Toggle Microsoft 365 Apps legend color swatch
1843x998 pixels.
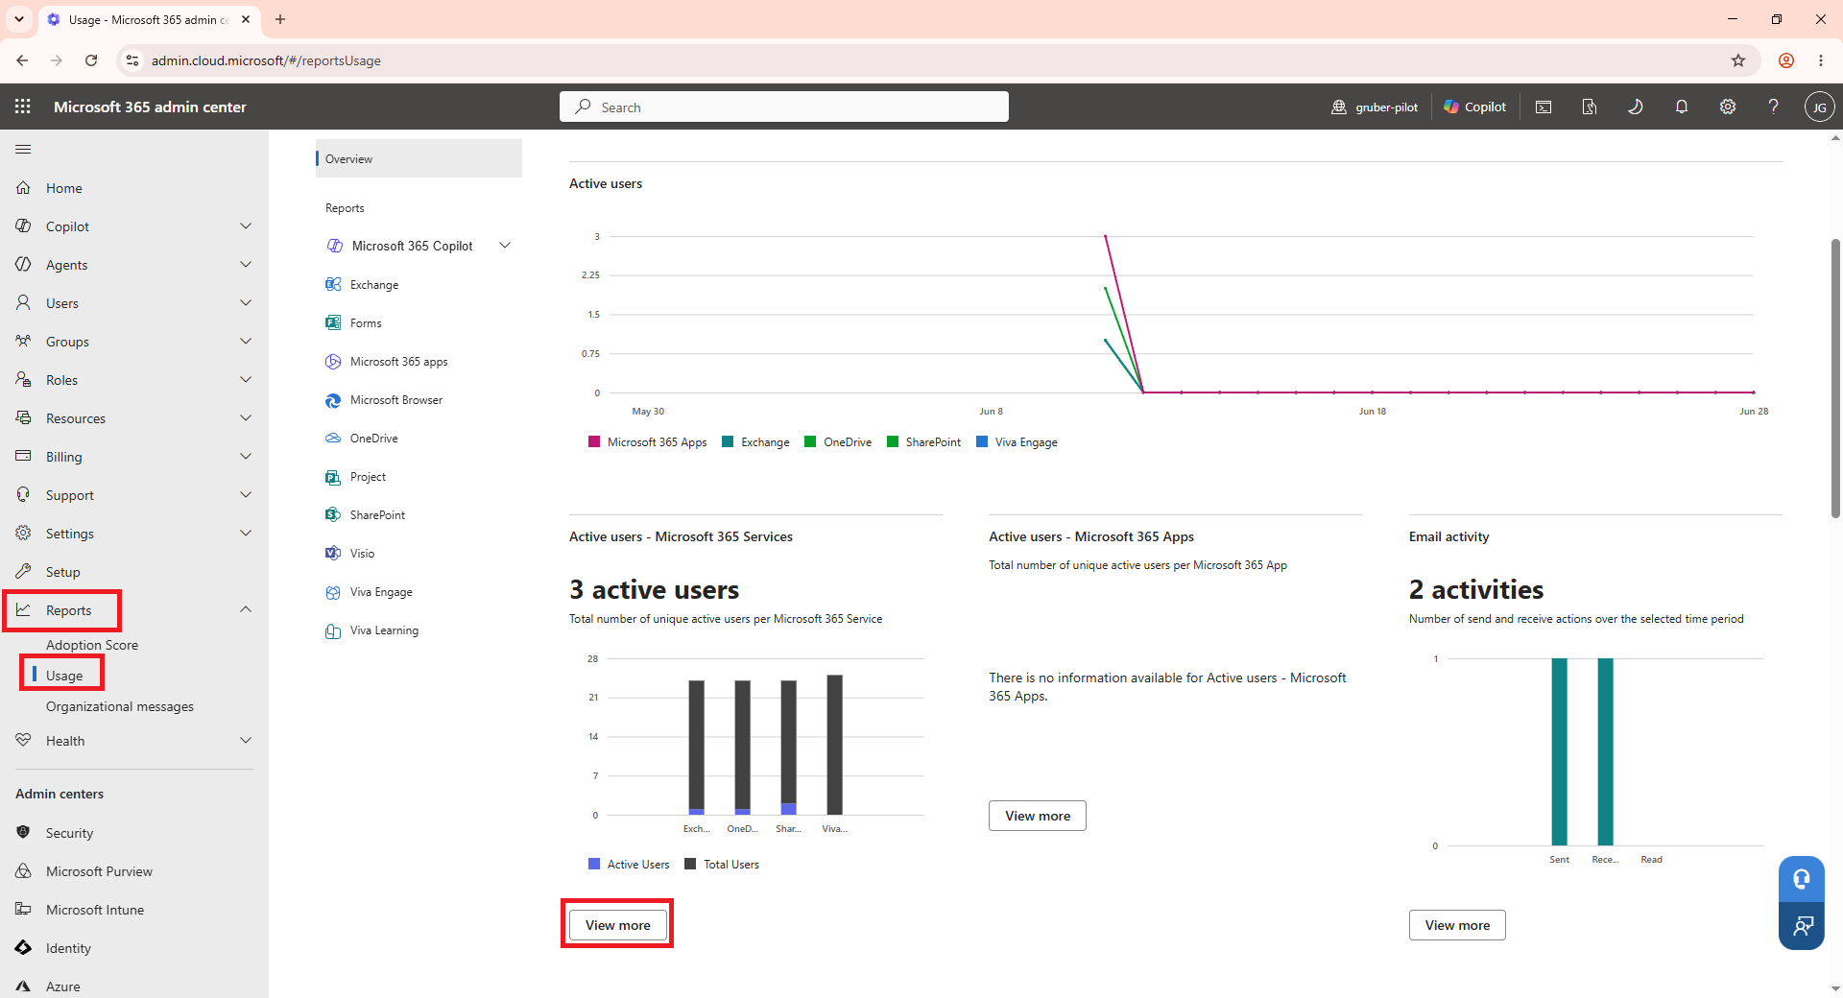[x=594, y=442]
